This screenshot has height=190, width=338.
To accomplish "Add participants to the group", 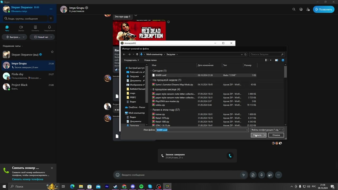I will tap(308, 9).
